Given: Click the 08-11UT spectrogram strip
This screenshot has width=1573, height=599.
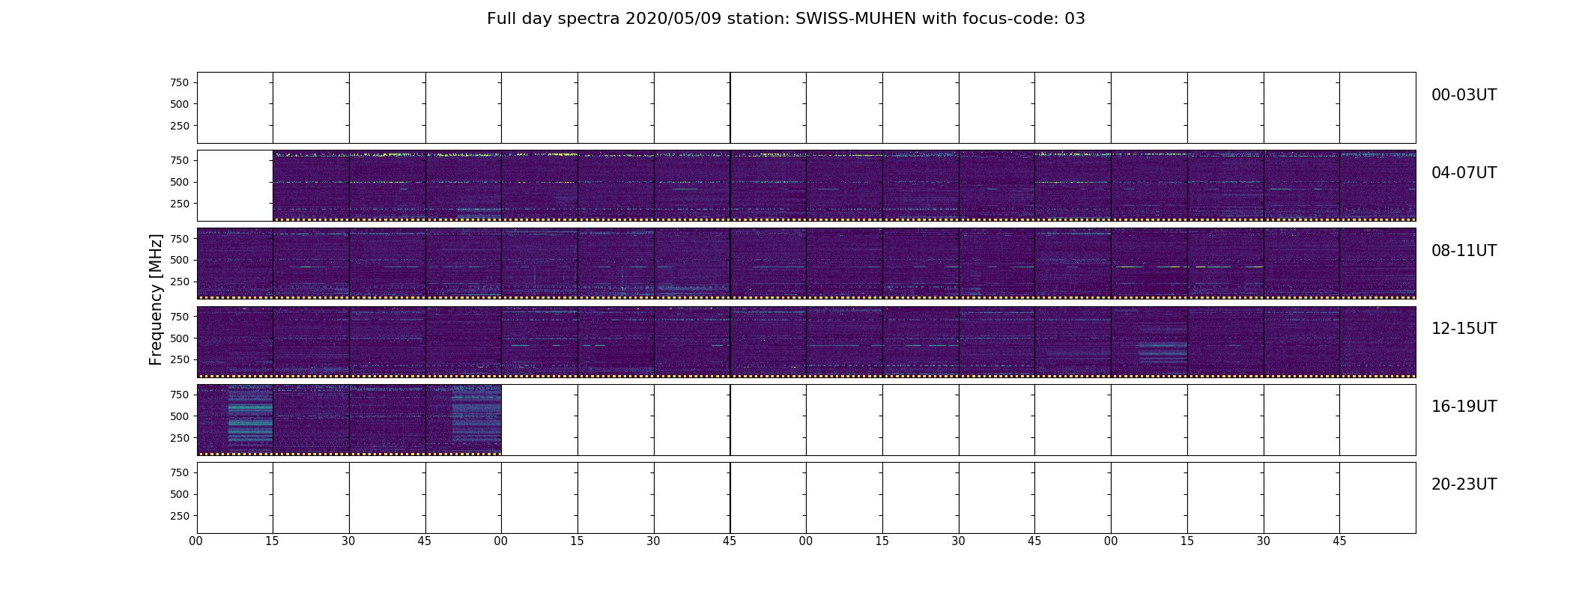Looking at the screenshot, I should coord(806,264).
